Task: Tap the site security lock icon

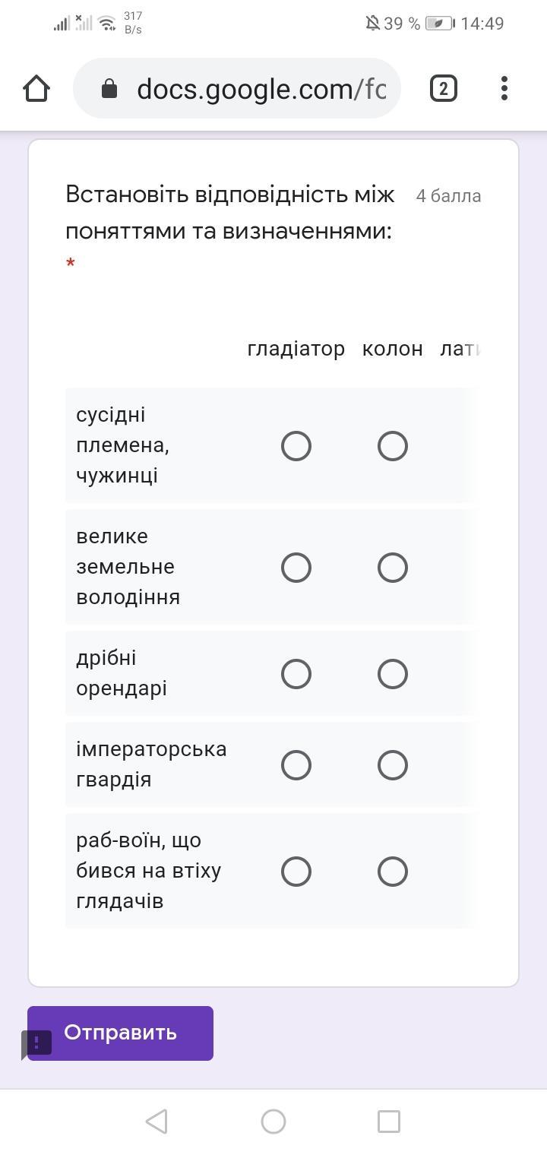Action: click(109, 90)
